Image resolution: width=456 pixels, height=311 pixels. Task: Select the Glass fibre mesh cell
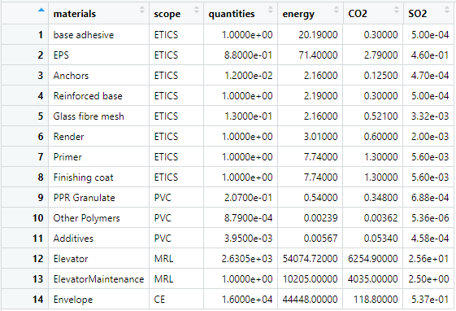89,116
